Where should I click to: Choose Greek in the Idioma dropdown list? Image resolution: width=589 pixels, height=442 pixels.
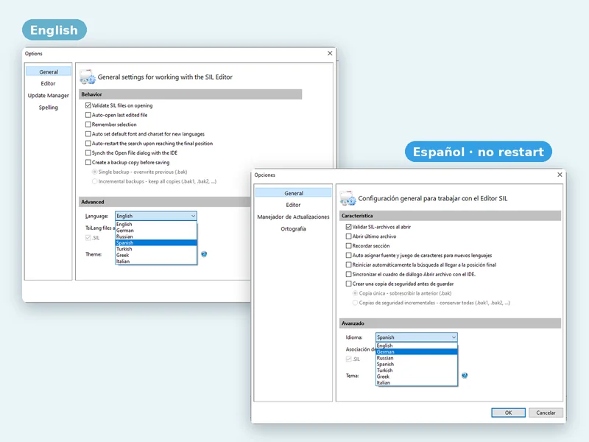417,376
